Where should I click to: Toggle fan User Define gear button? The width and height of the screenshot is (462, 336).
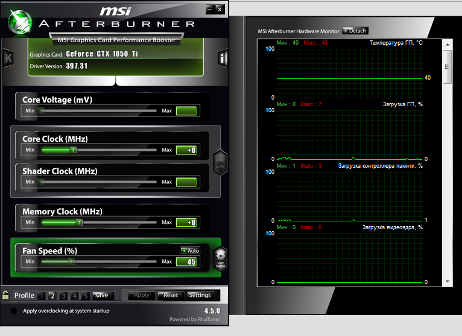click(220, 259)
